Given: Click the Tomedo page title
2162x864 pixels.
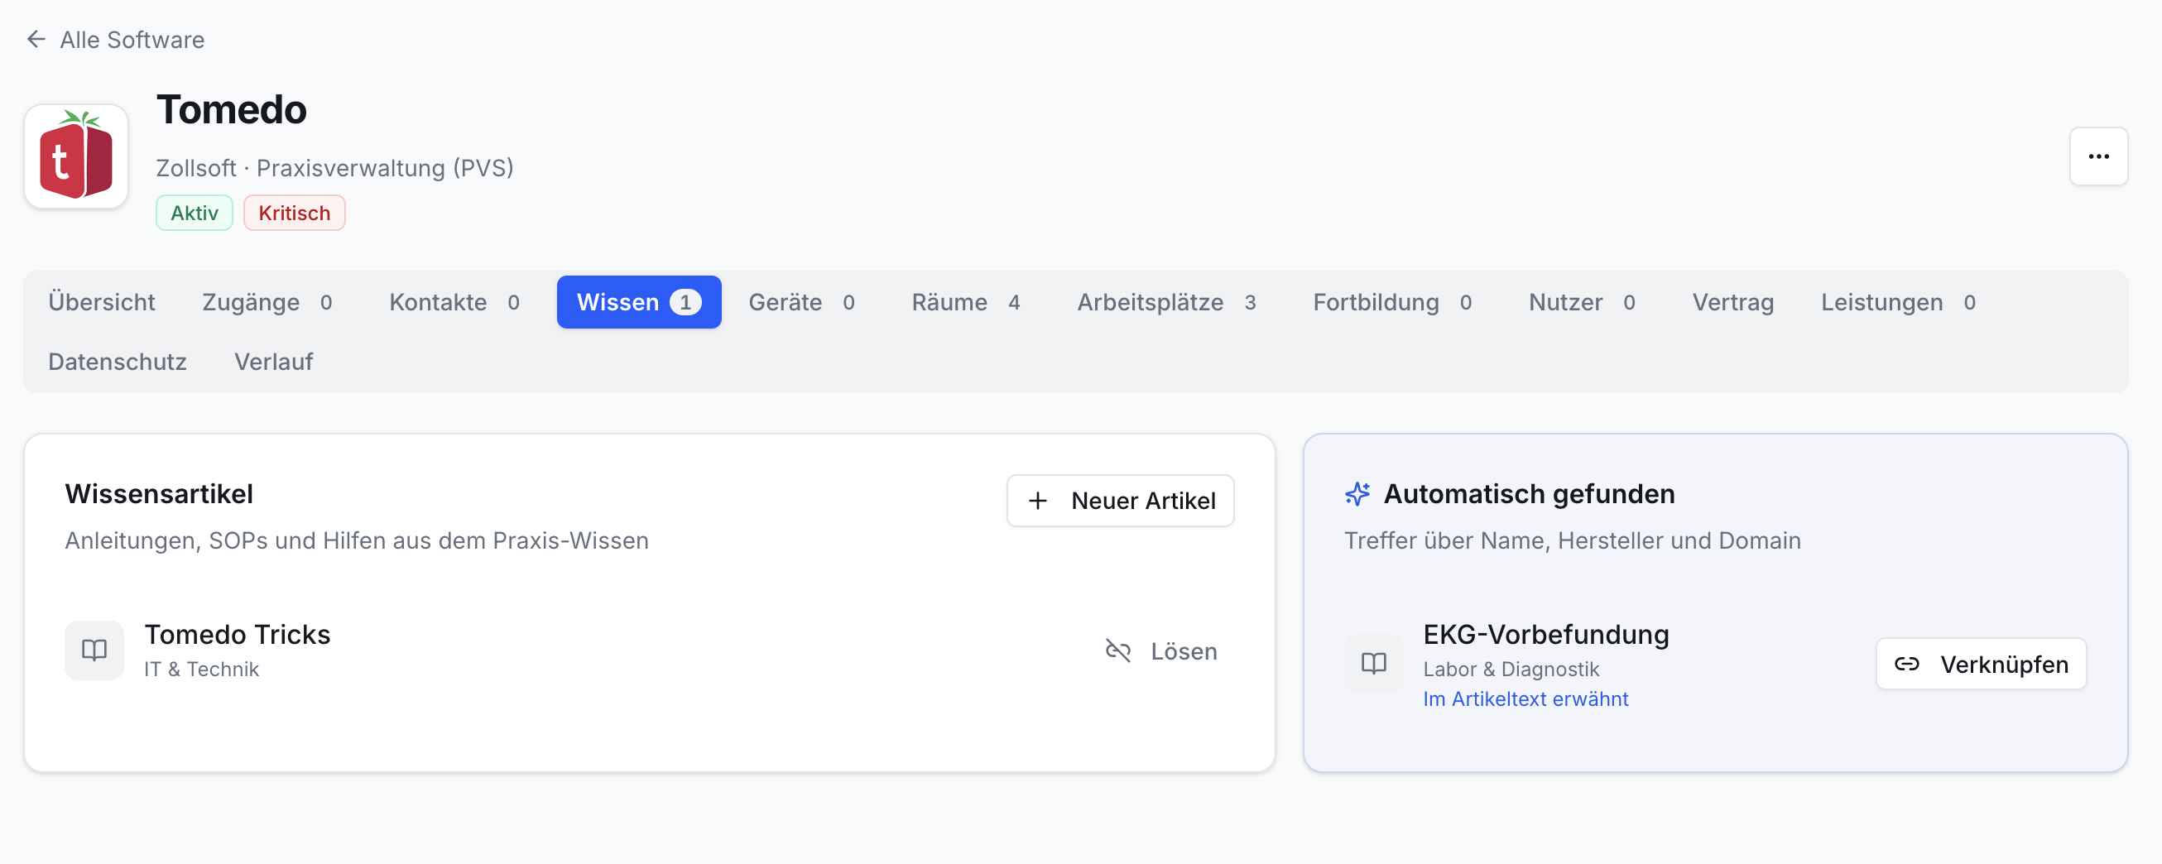Looking at the screenshot, I should coord(232,110).
